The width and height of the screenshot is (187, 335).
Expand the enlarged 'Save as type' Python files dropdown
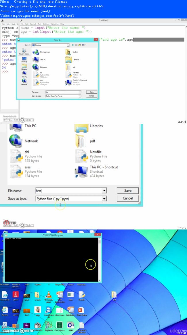(x=104, y=199)
